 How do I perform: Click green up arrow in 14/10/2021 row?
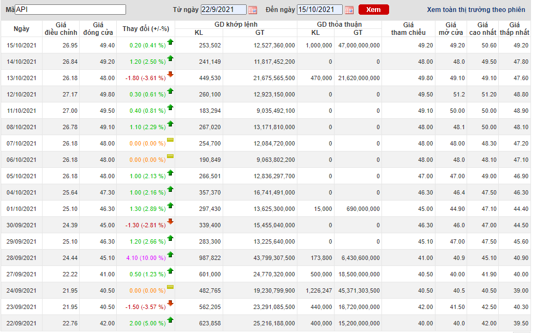click(x=170, y=58)
